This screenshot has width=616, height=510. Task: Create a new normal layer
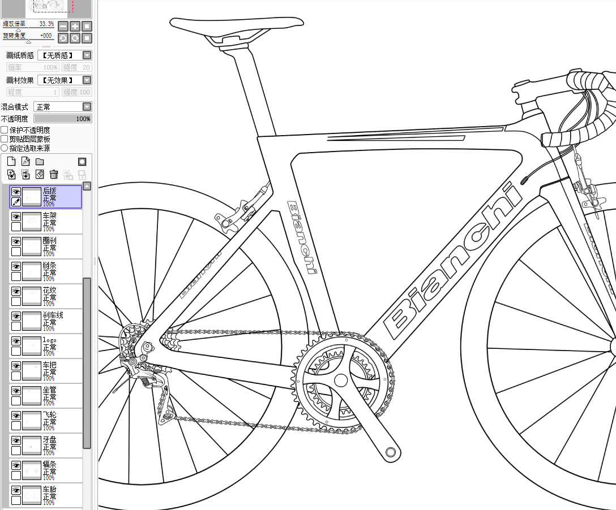click(11, 161)
